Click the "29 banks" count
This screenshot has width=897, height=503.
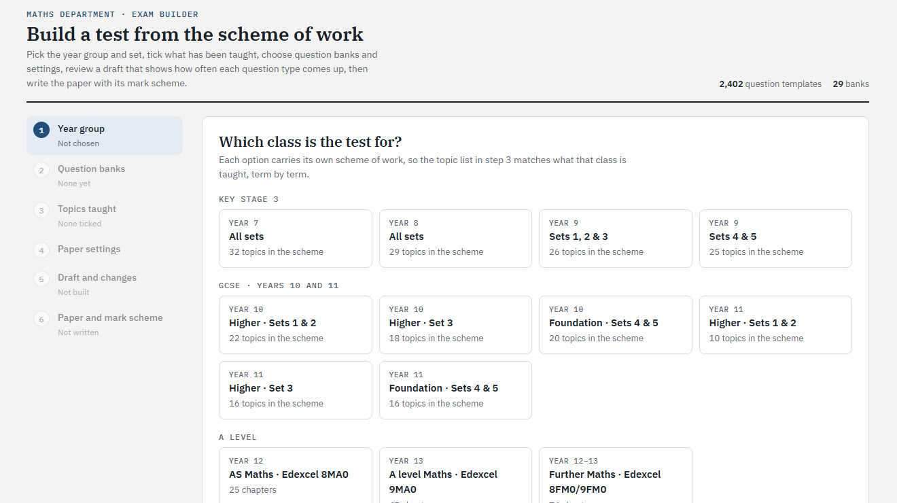[x=851, y=84]
